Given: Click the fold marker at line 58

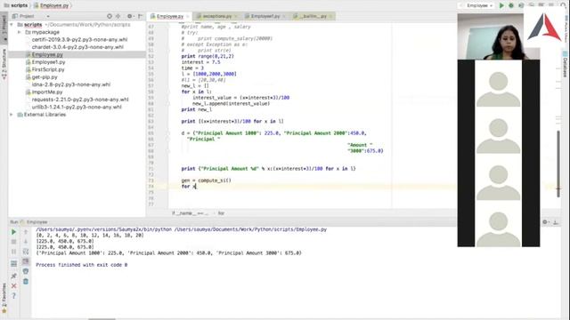Looking at the screenshot, I should click(x=168, y=92).
